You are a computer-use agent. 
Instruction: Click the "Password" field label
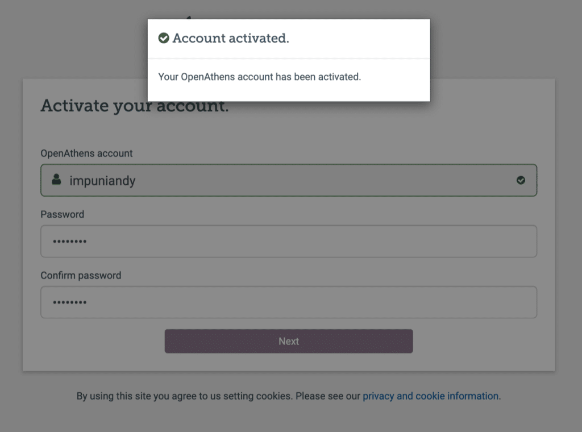(62, 214)
